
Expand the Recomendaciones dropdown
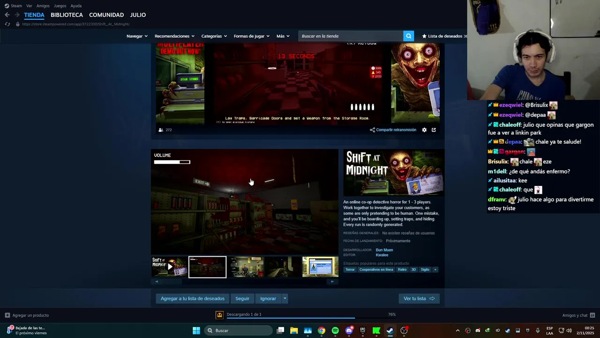[x=174, y=36]
